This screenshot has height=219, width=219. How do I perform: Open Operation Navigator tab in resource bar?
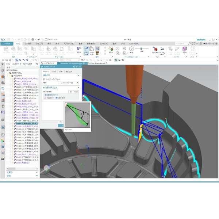click(3, 88)
